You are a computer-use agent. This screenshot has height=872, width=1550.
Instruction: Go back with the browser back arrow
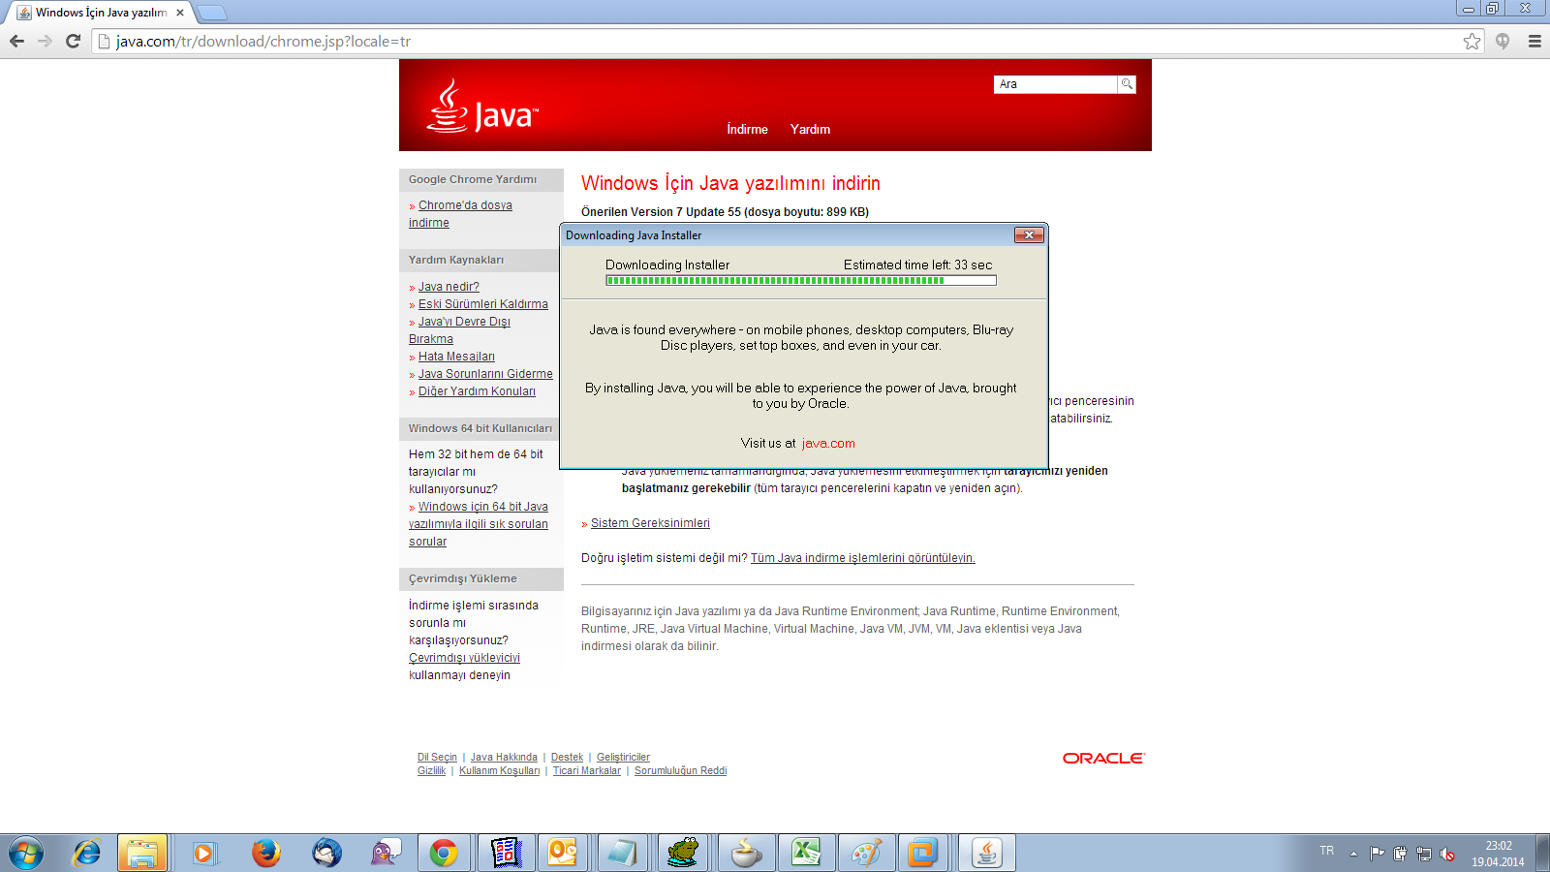click(16, 41)
